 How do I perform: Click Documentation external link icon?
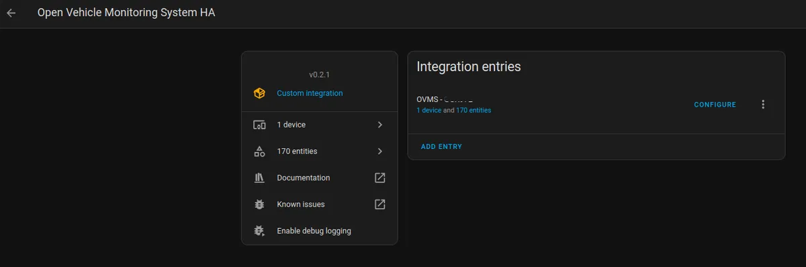(x=379, y=178)
